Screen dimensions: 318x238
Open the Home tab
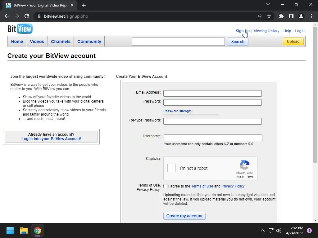pyautogui.click(x=17, y=42)
